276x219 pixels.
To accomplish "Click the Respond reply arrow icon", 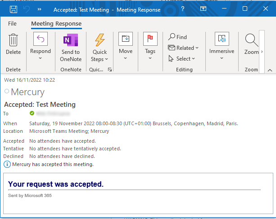I will 41,39.
